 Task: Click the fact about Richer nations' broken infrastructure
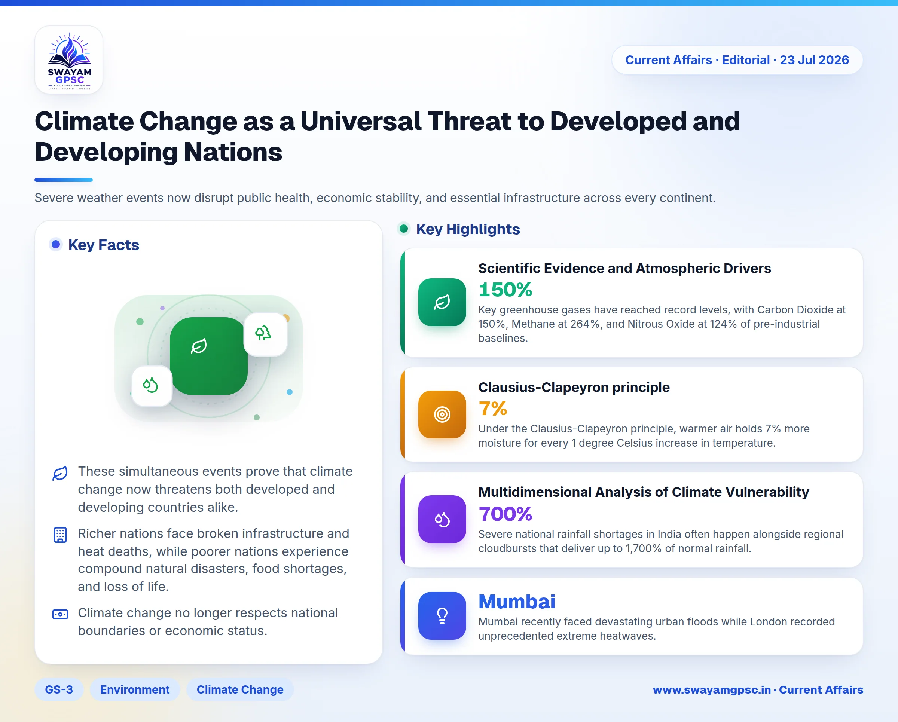pyautogui.click(x=213, y=560)
